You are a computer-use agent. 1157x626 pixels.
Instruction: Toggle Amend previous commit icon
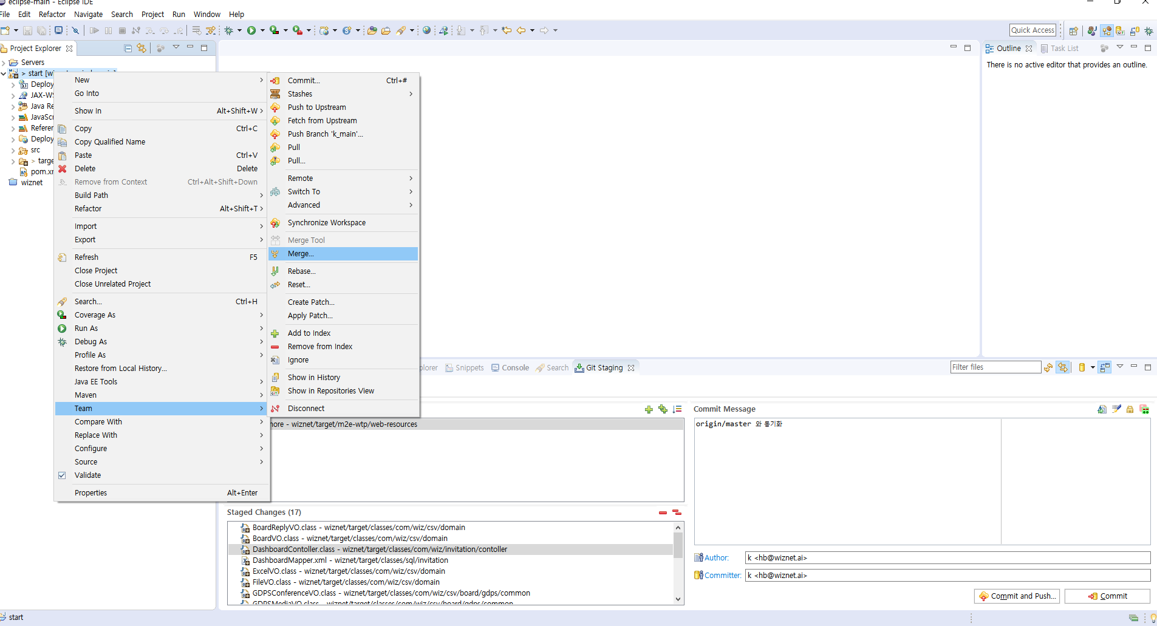click(1102, 409)
